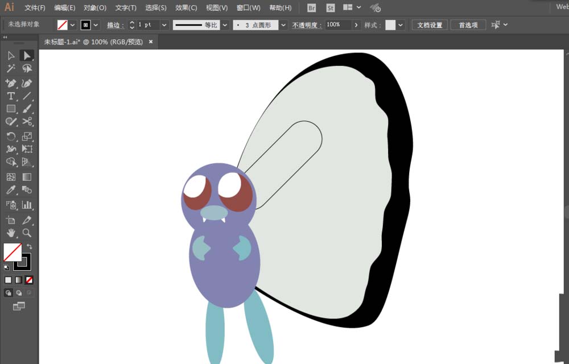Click the 文档设置 button

coord(430,25)
